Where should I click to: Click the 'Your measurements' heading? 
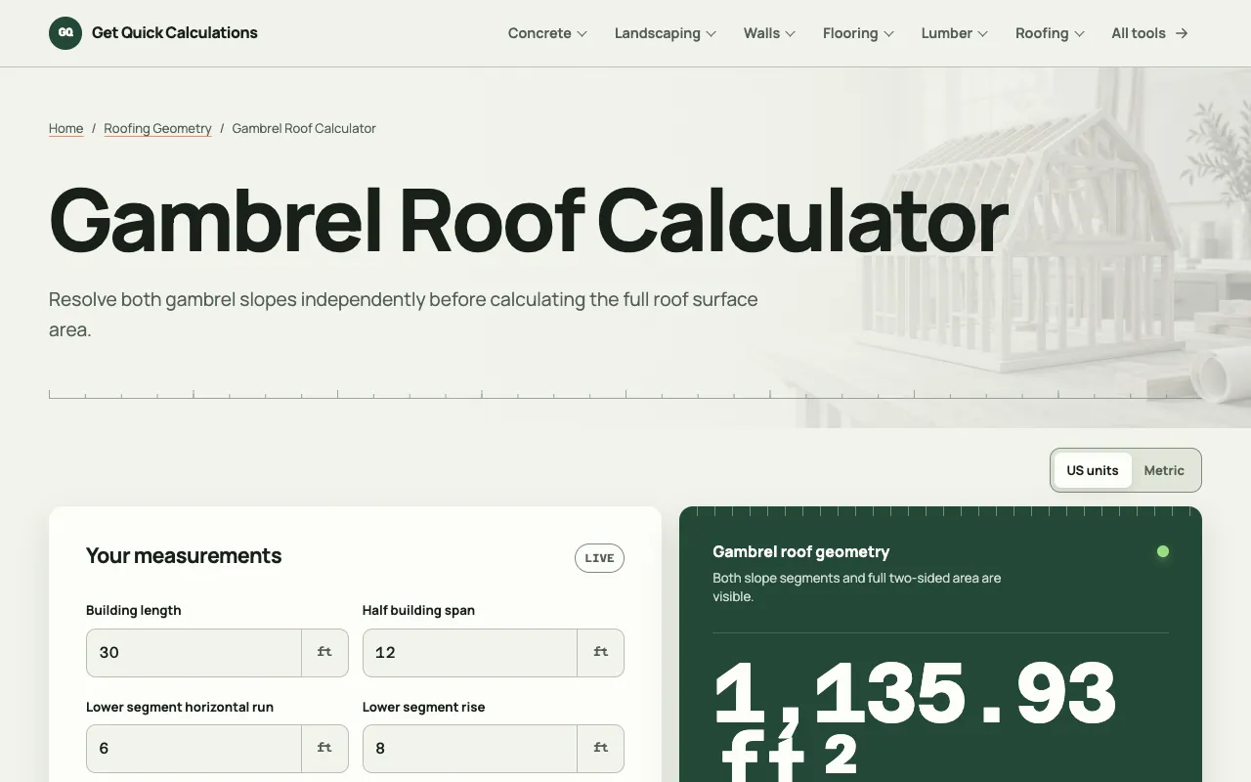pyautogui.click(x=184, y=556)
